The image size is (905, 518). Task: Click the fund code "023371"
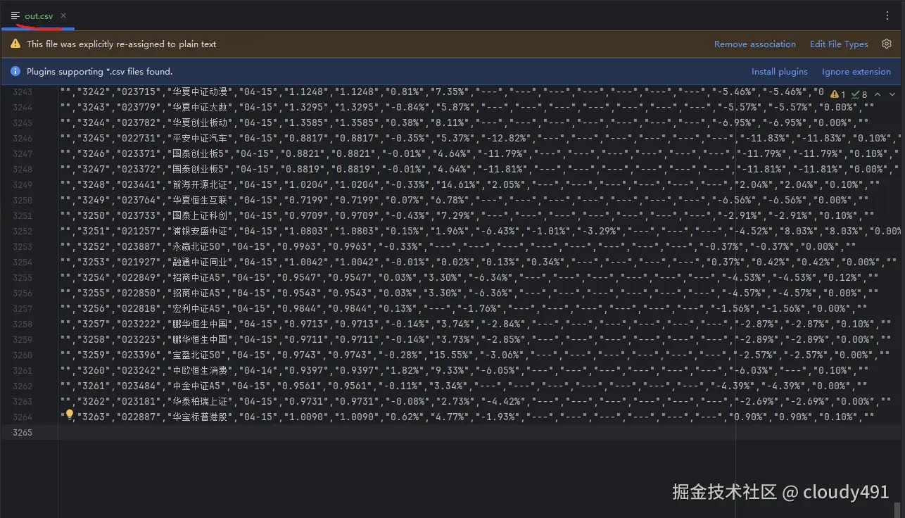coord(139,153)
